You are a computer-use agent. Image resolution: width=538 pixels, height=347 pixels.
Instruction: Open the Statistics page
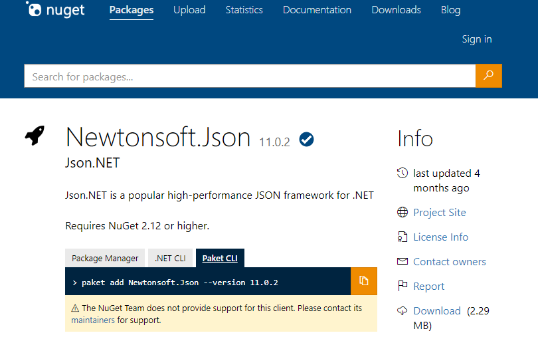(x=244, y=10)
